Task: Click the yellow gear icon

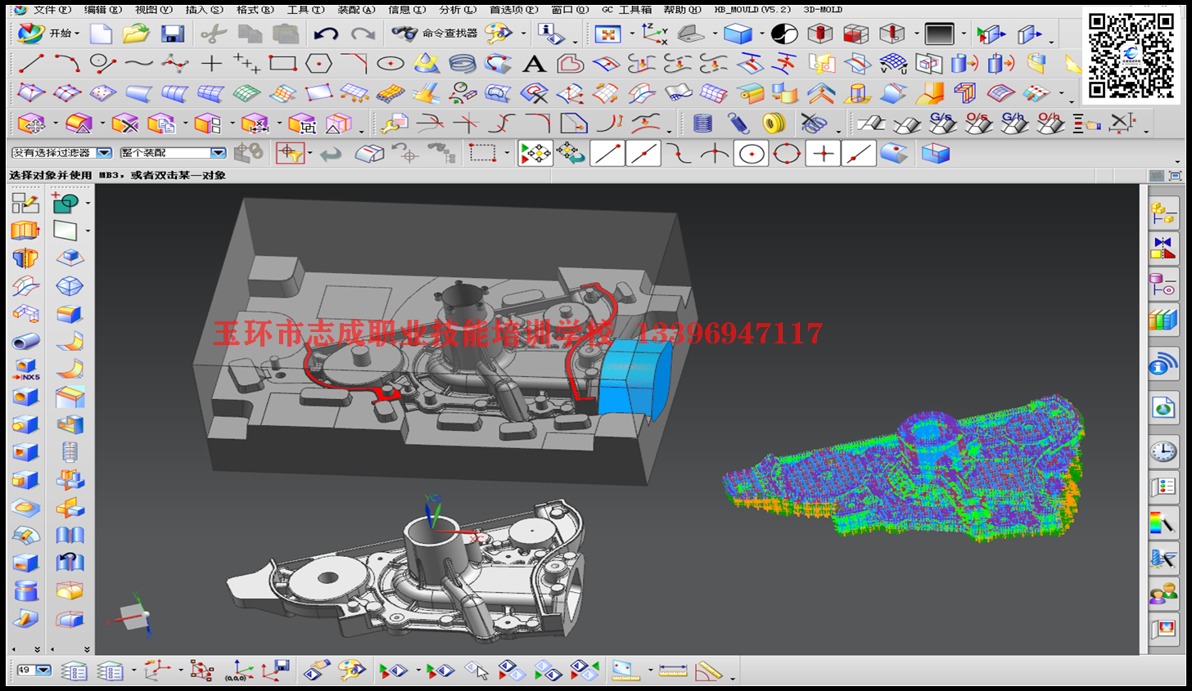Action: coord(774,123)
